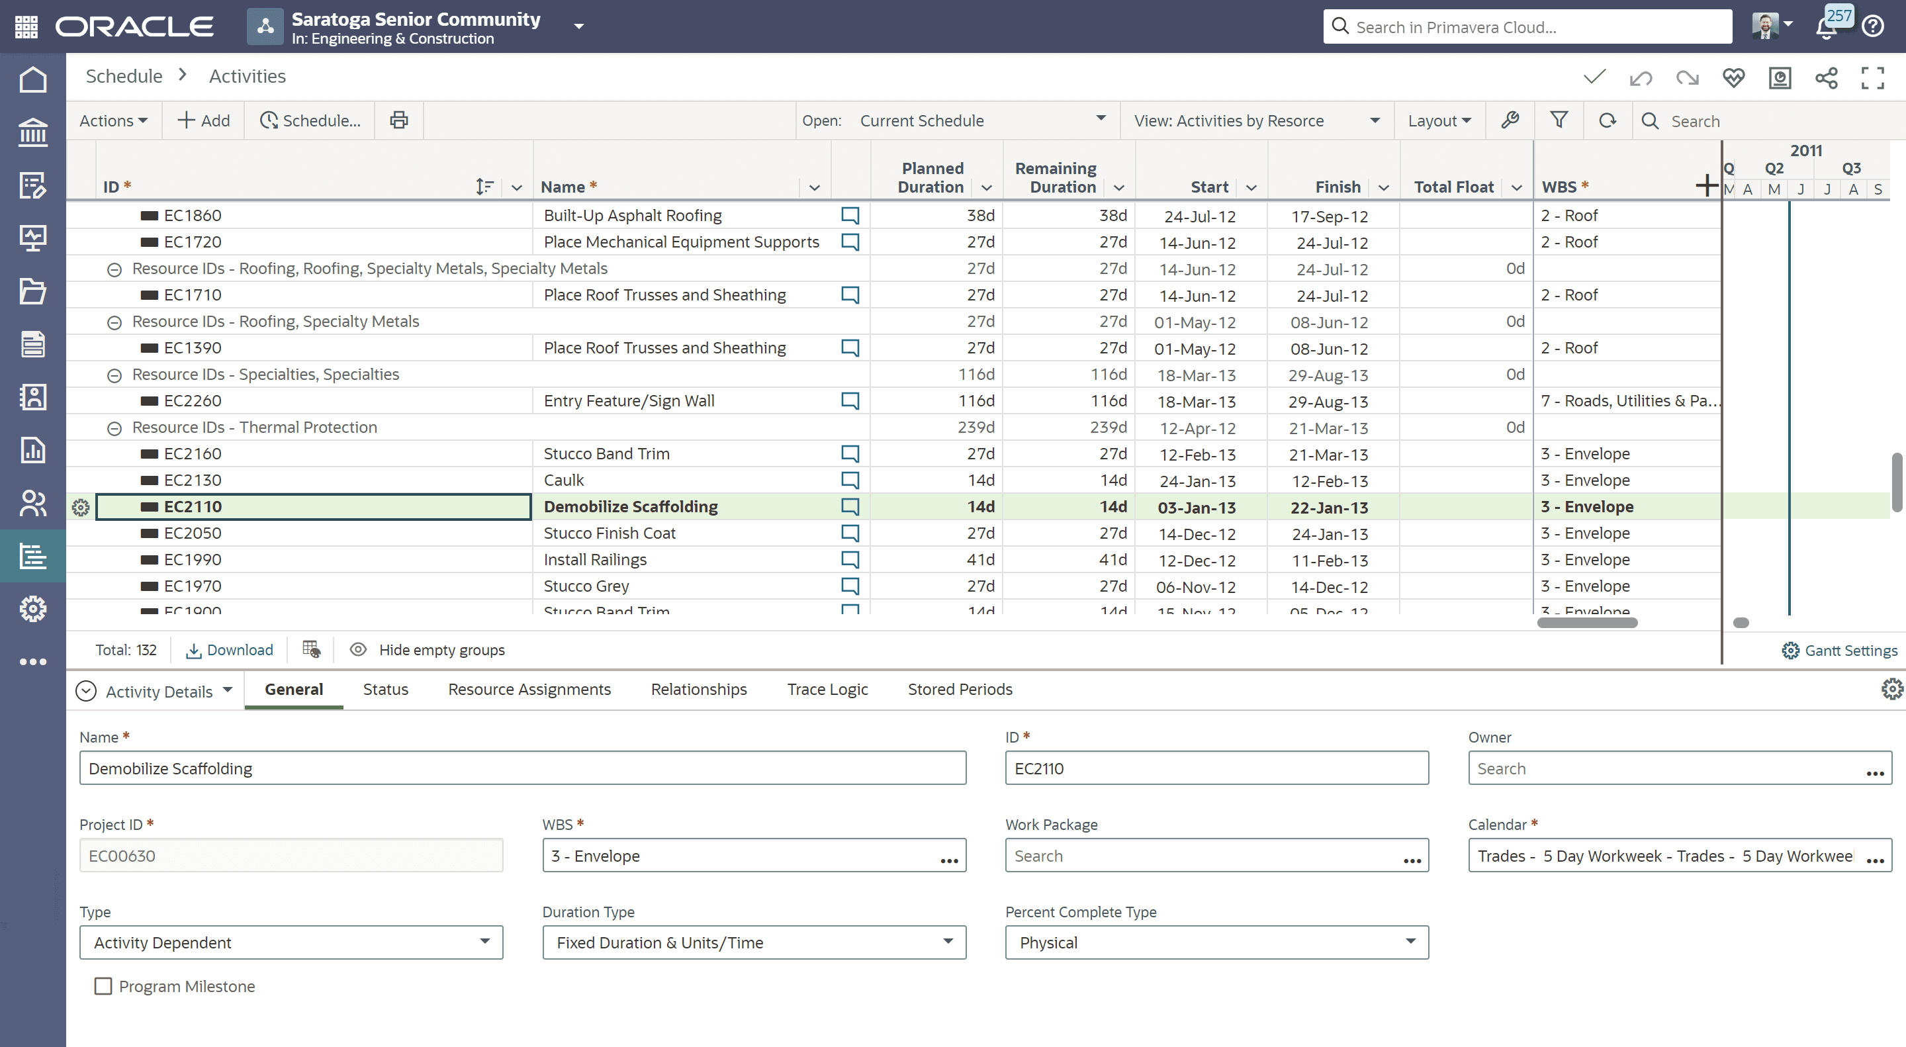Screen dimensions: 1906x1047
Task: Toggle Hide empty groups eye
Action: tap(358, 650)
